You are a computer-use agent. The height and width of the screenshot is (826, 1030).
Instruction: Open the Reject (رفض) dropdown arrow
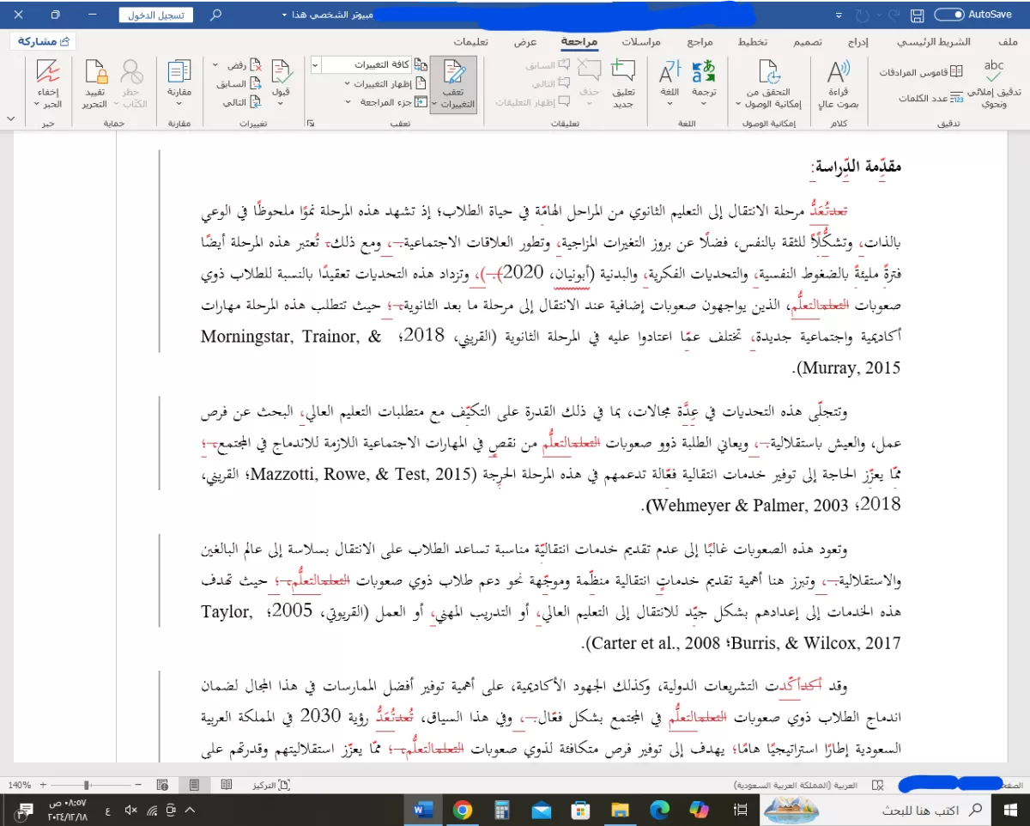pos(216,65)
